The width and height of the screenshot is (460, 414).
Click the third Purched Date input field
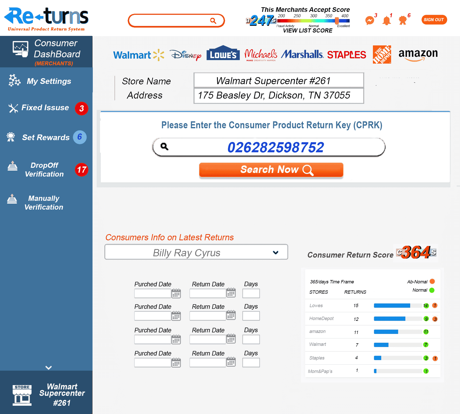point(153,339)
